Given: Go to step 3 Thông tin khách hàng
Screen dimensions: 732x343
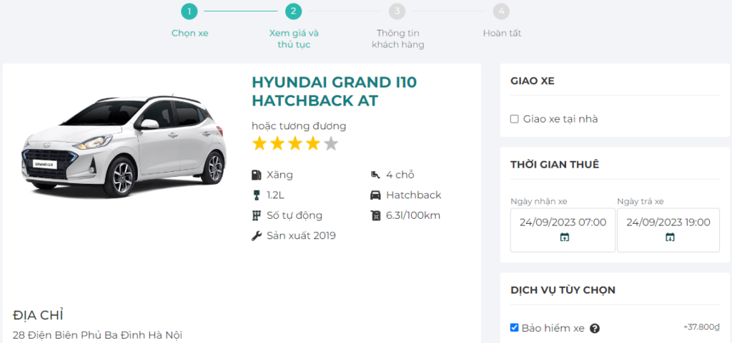Looking at the screenshot, I should [397, 11].
